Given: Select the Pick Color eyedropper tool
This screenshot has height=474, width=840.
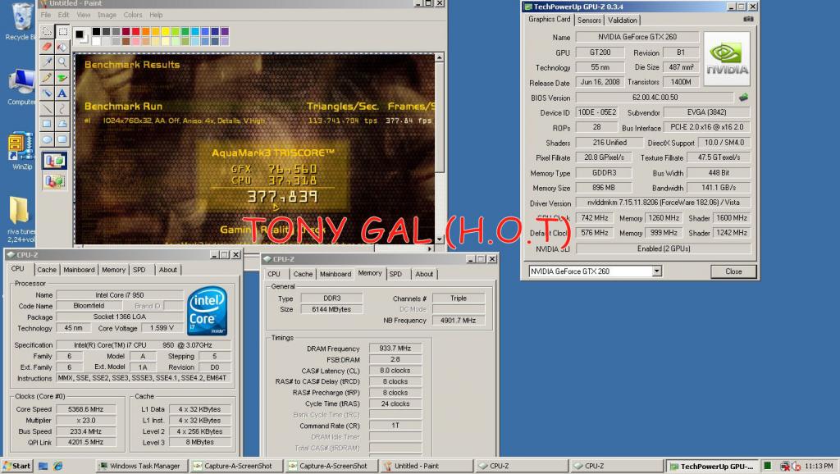Looking at the screenshot, I should coord(47,62).
